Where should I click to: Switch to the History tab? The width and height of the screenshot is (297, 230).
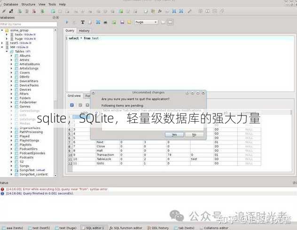pyautogui.click(x=84, y=31)
